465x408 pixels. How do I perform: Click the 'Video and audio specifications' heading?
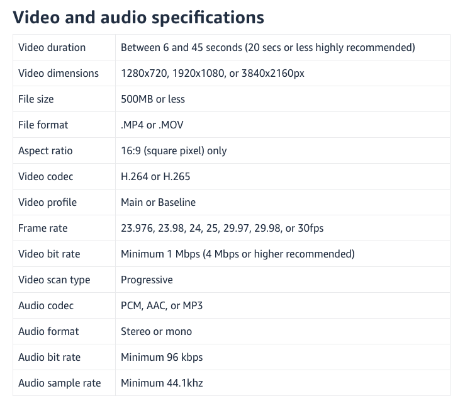[x=138, y=18]
